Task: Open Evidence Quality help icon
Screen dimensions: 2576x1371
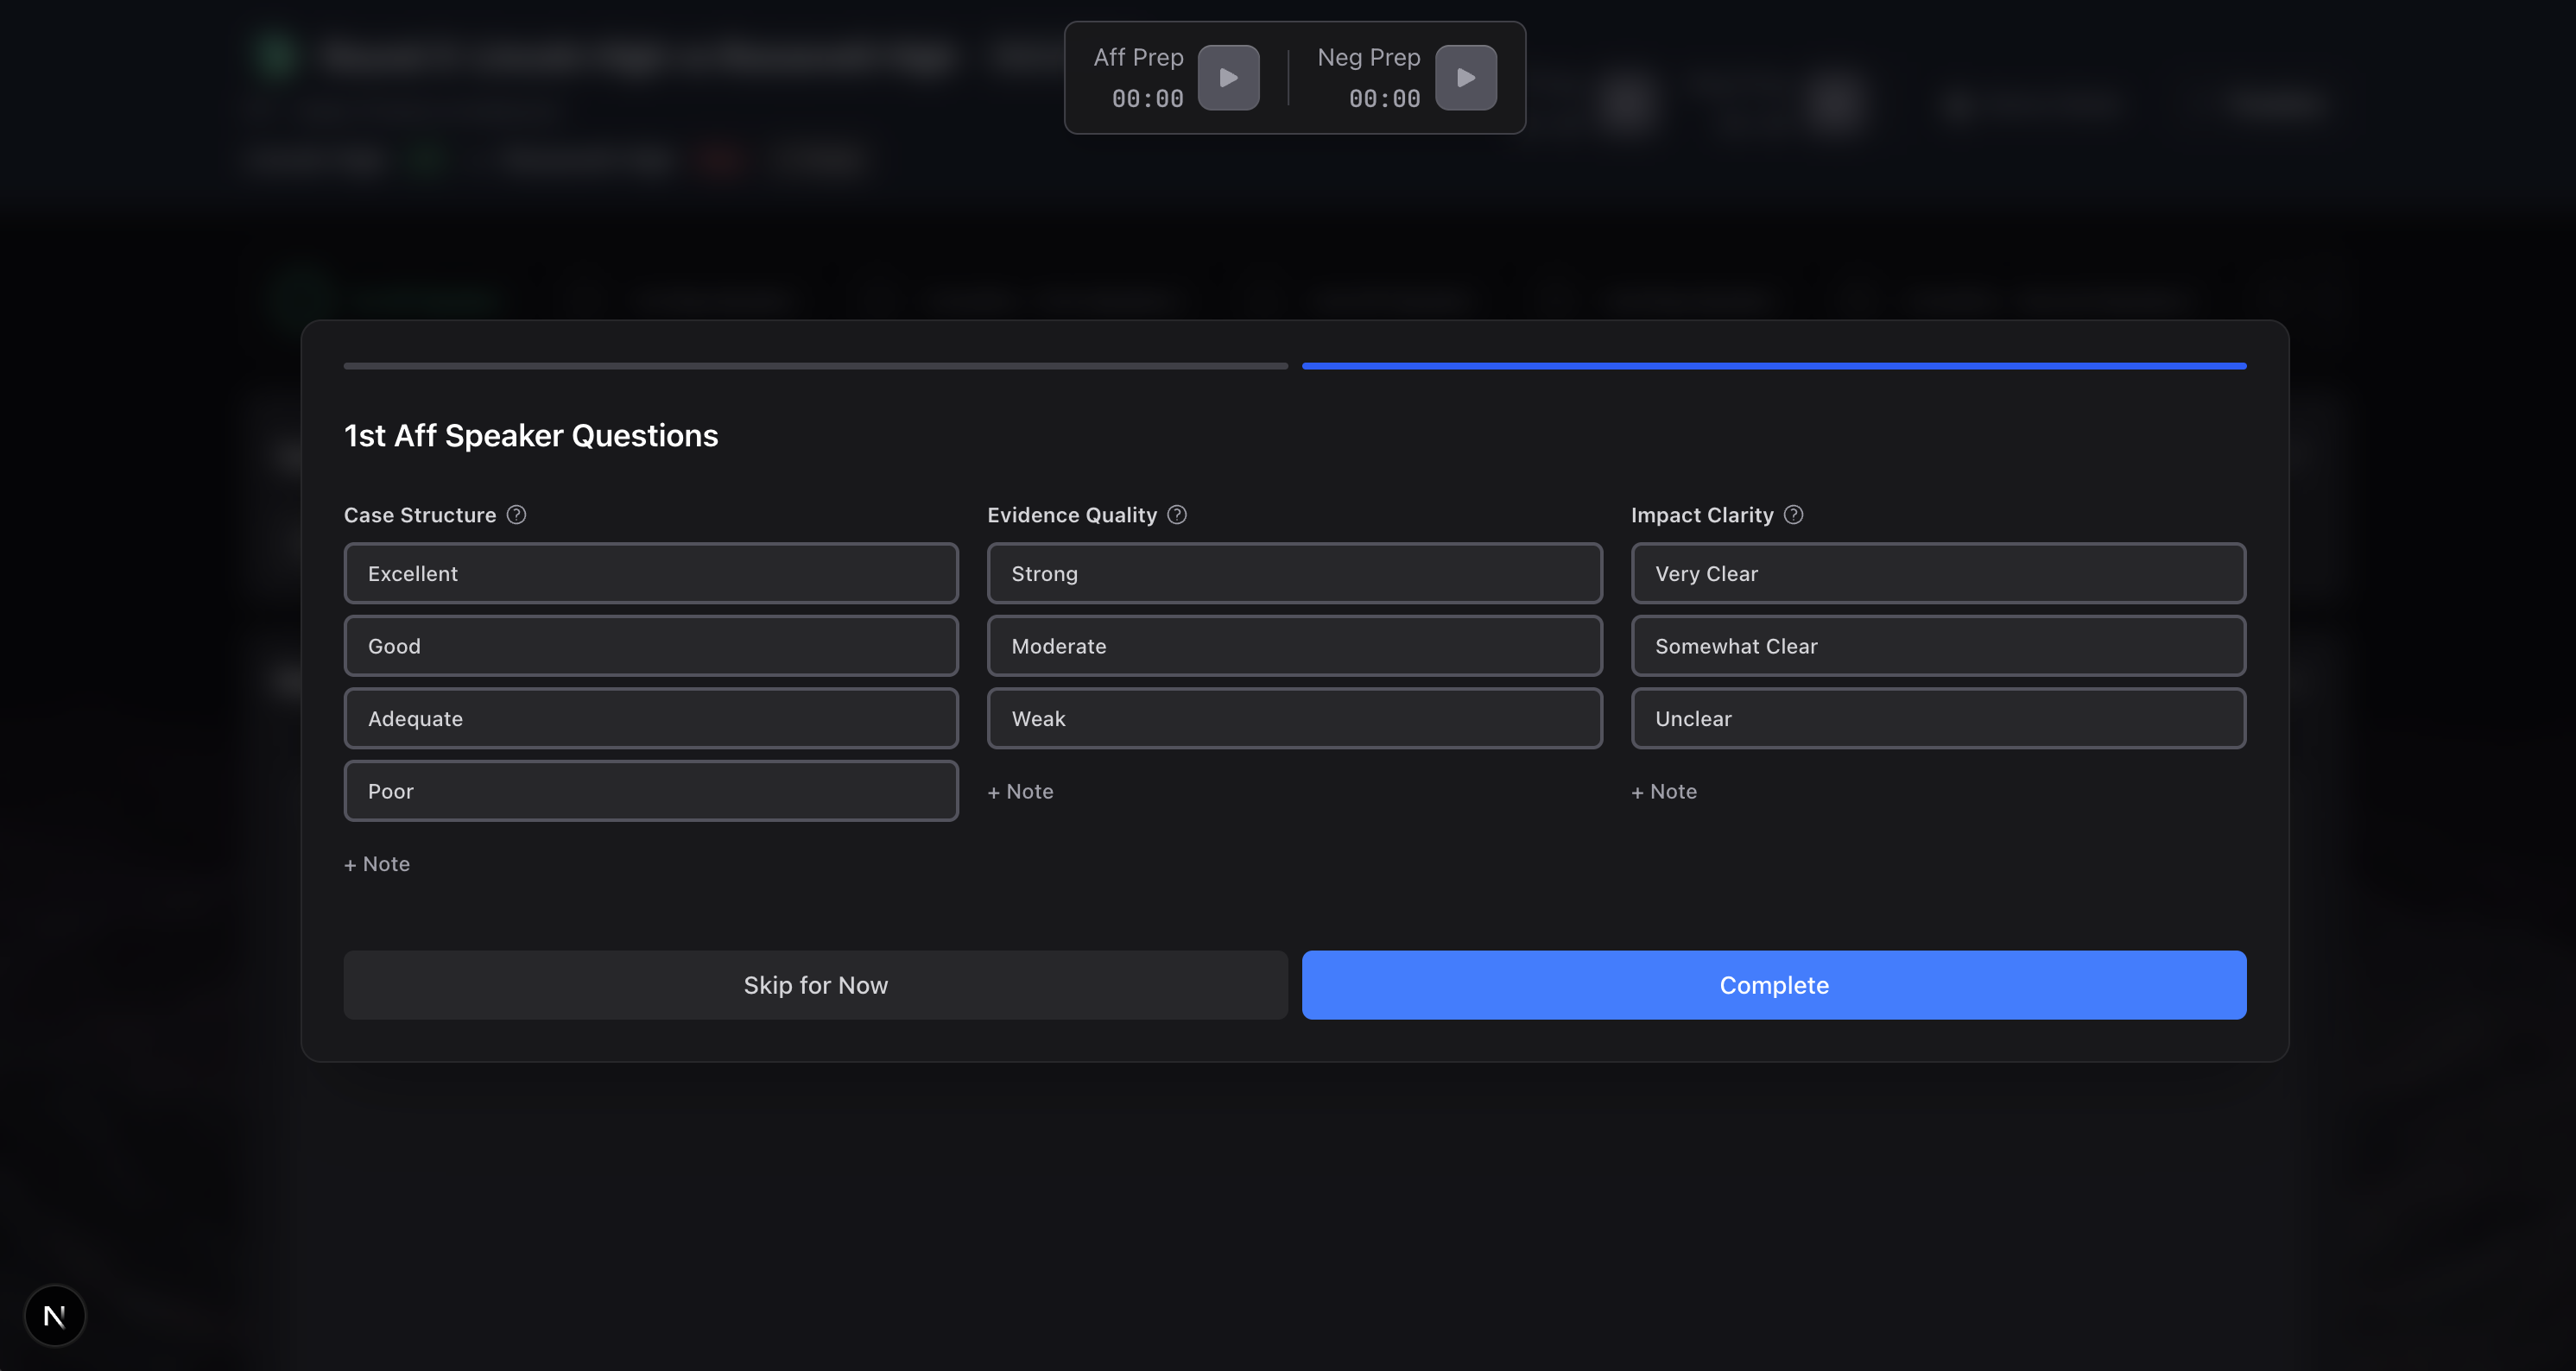Action: pos(1177,515)
